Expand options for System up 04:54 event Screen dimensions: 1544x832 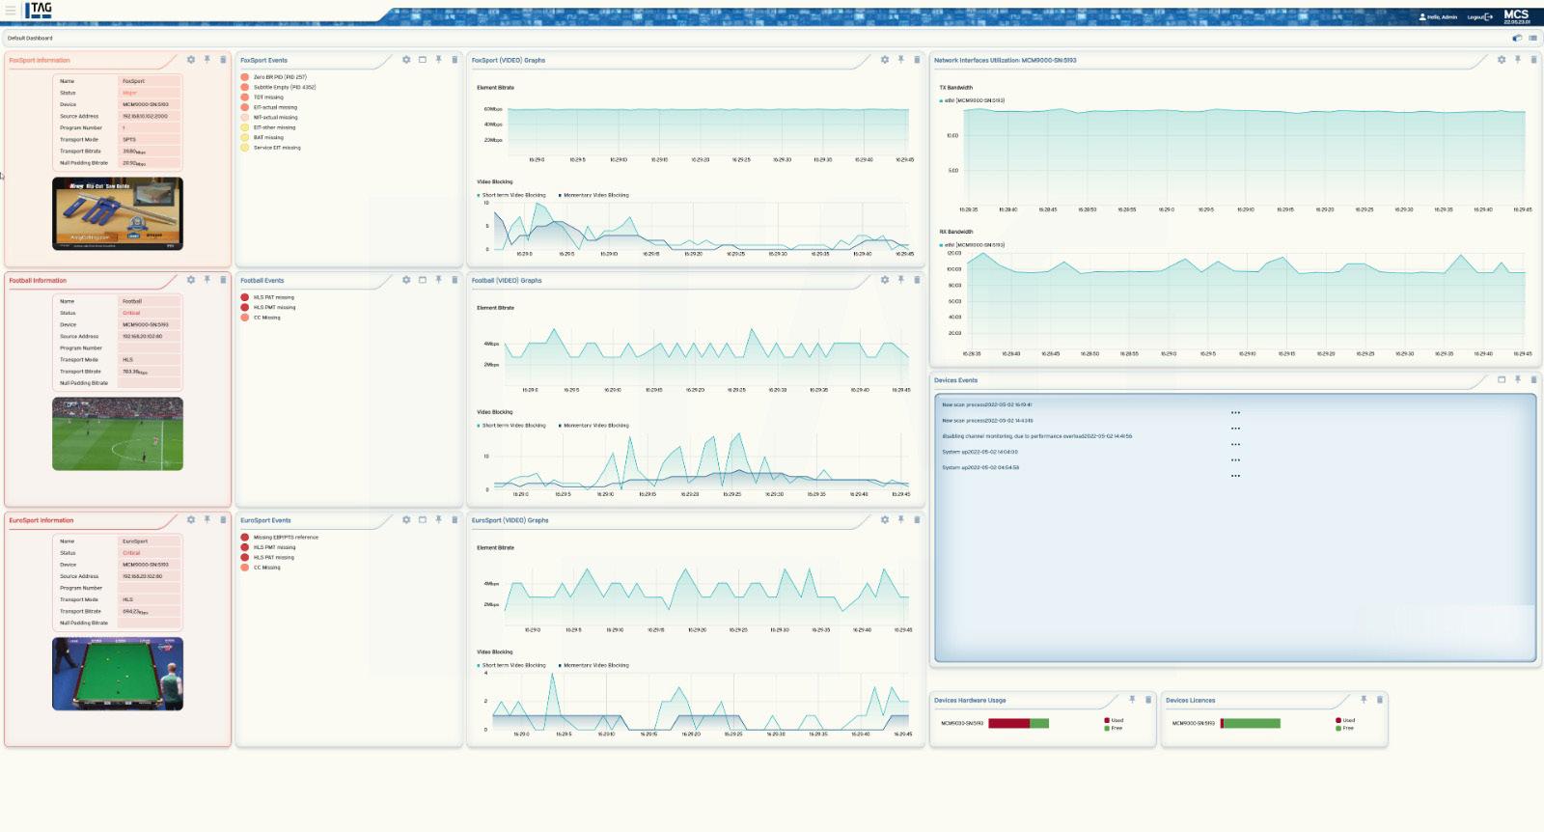(x=1235, y=475)
